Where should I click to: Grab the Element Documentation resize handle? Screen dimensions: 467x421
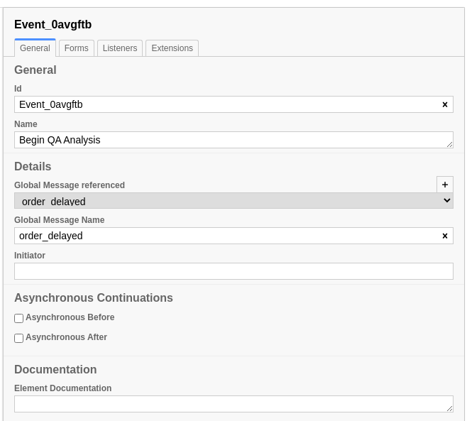pyautogui.click(x=450, y=409)
